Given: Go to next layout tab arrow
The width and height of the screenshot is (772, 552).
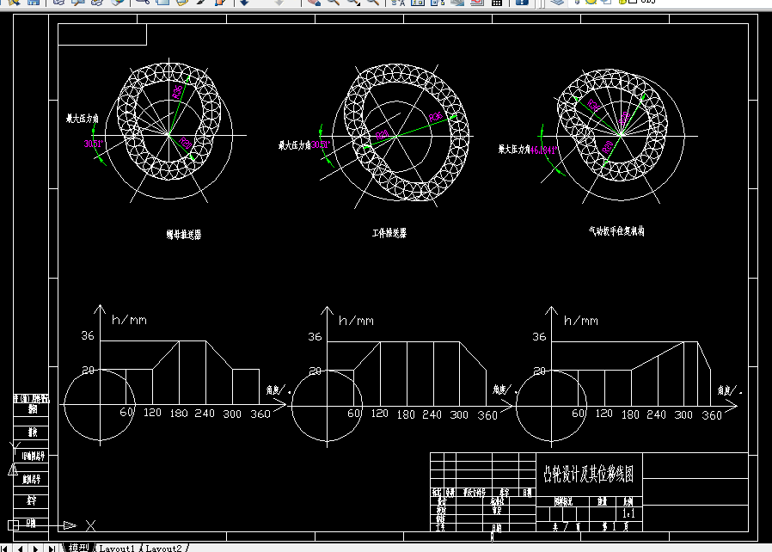Looking at the screenshot, I should [x=35, y=548].
